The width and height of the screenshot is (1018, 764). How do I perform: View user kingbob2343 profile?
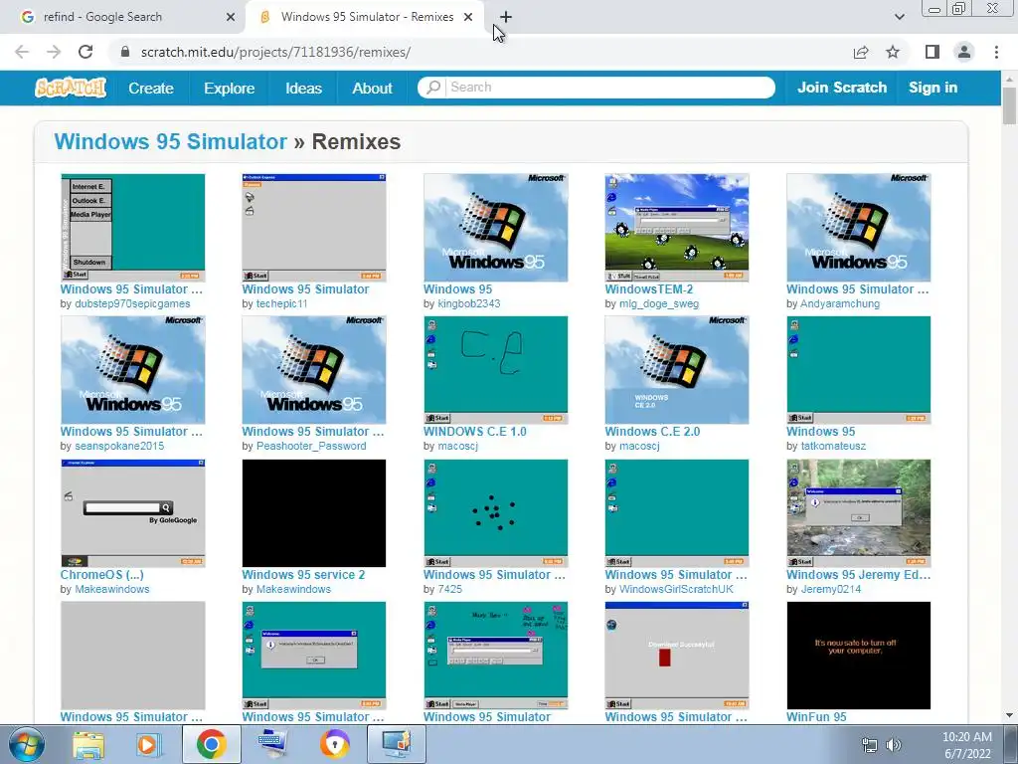tap(469, 304)
